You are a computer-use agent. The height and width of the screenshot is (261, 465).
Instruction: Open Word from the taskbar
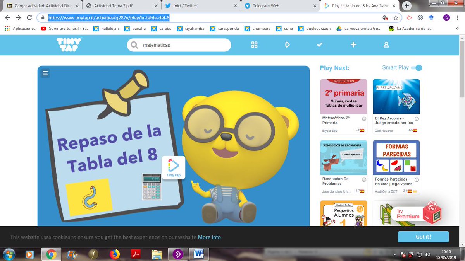point(199,254)
